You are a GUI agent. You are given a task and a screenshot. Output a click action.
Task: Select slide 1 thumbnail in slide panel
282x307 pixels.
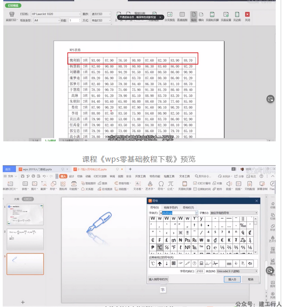point(25,215)
